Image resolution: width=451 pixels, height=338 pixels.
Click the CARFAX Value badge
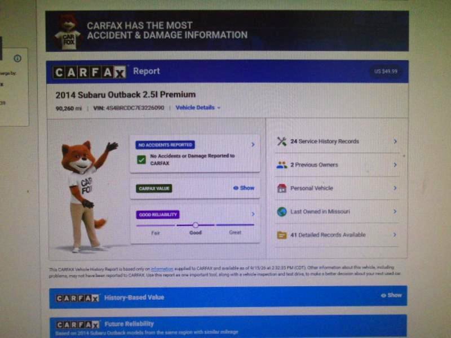[x=154, y=189]
